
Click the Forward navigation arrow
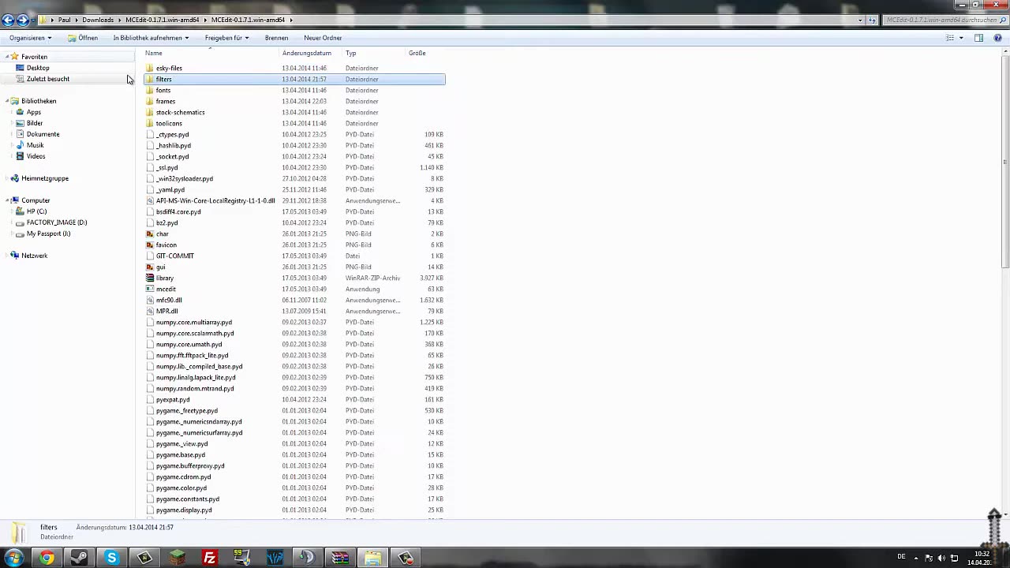coord(23,20)
